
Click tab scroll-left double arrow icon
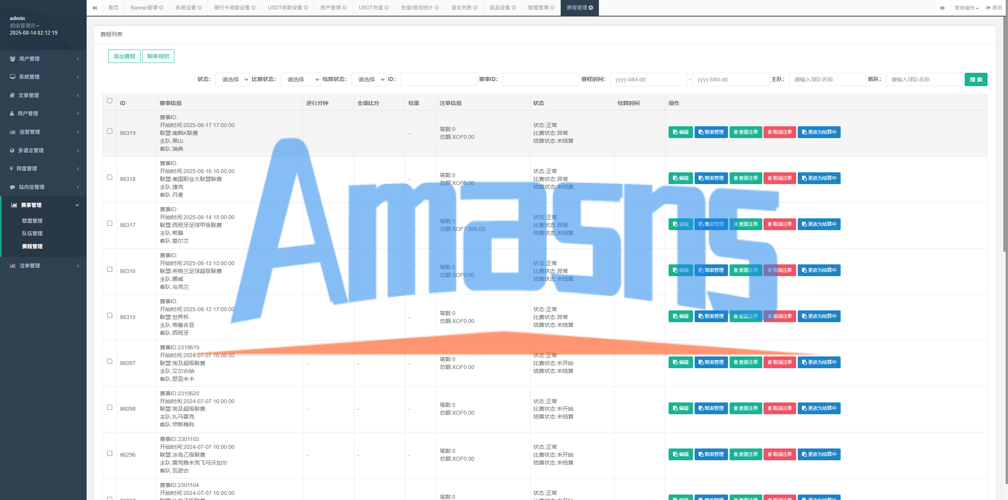(x=94, y=8)
